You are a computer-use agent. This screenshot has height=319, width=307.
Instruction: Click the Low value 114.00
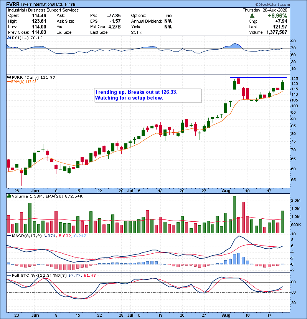click(39, 27)
